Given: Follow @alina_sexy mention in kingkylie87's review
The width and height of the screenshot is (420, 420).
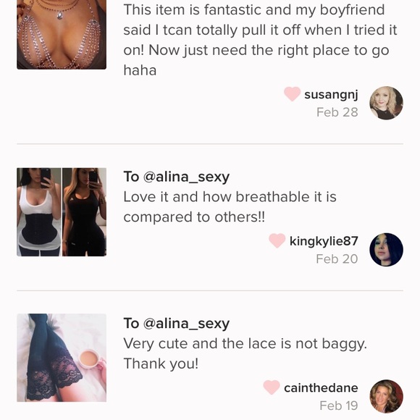Looking at the screenshot, I should (186, 177).
